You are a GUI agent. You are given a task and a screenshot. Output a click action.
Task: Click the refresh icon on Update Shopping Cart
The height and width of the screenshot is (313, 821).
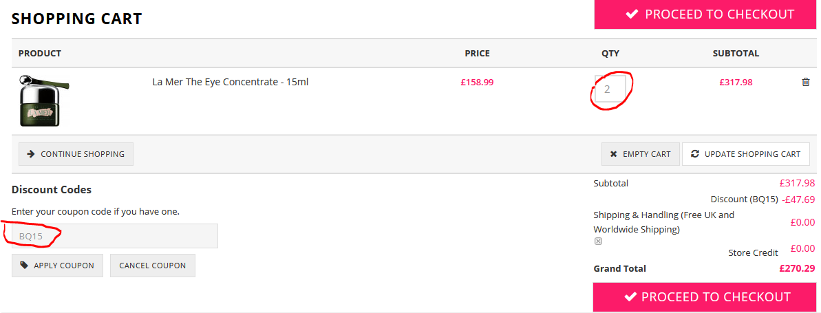[x=695, y=154]
